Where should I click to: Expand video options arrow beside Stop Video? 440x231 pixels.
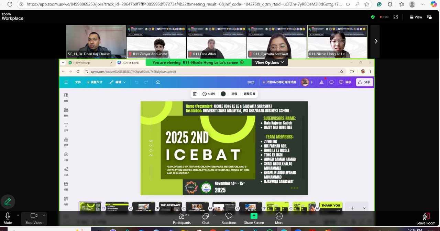[44, 216]
